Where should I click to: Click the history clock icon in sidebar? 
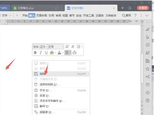point(148,93)
